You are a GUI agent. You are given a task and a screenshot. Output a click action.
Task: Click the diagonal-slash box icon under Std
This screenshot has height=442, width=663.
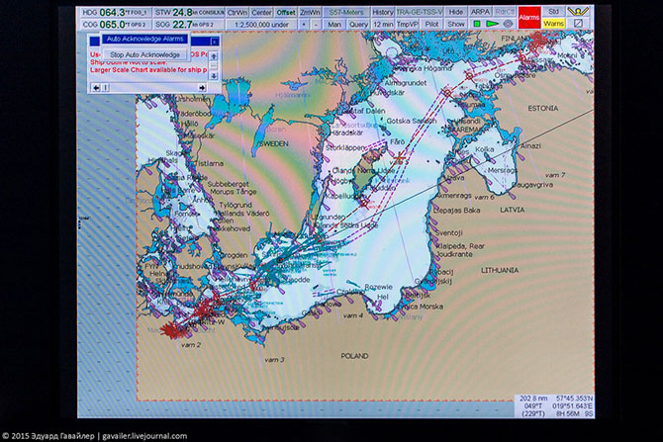[x=578, y=24]
